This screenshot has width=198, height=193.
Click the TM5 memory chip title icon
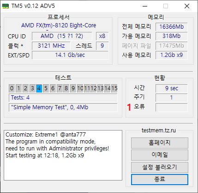(6, 6)
